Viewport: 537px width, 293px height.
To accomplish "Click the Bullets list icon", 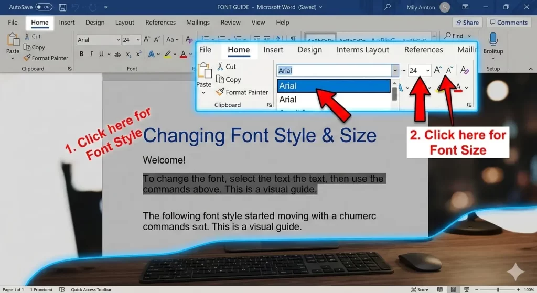I will (205, 38).
